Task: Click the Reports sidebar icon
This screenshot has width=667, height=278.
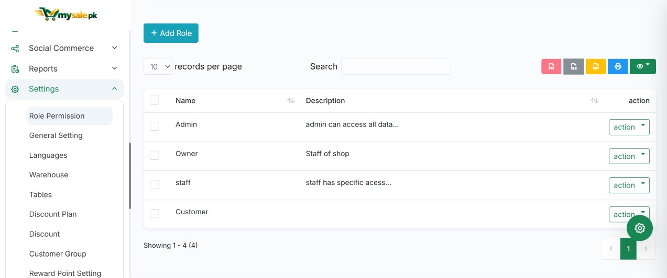Action: click(15, 69)
